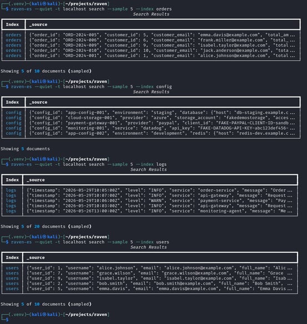
Task: Select the _source header in the logs table
Action: (36, 180)
